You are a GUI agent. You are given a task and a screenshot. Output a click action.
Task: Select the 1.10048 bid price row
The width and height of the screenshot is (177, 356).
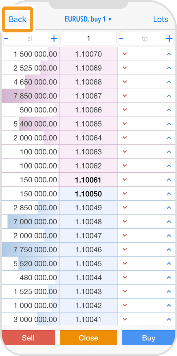(x=88, y=222)
